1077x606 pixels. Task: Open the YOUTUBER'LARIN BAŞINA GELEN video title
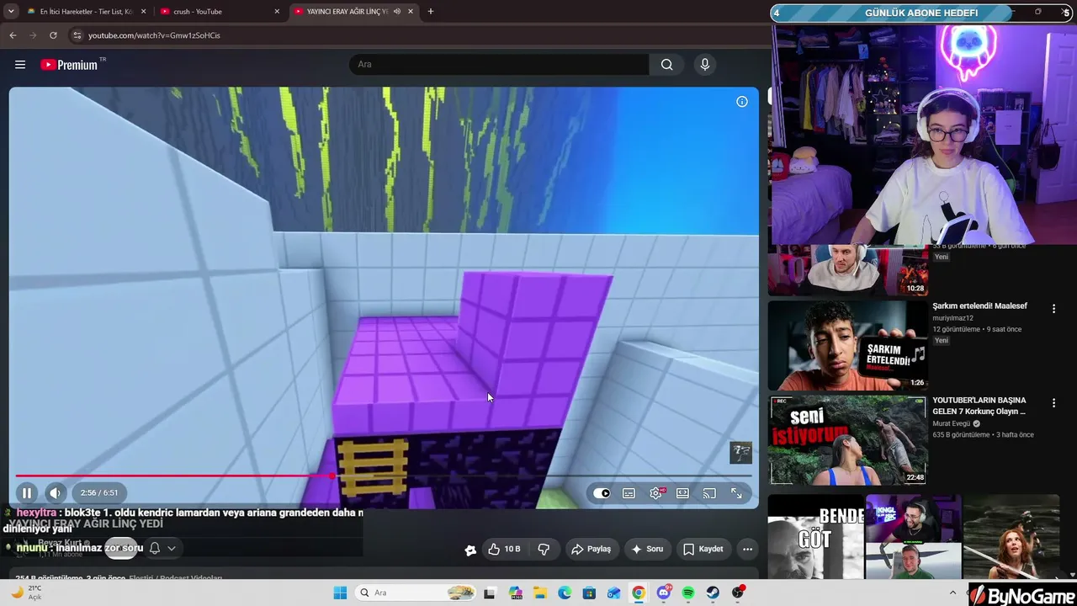coord(979,406)
